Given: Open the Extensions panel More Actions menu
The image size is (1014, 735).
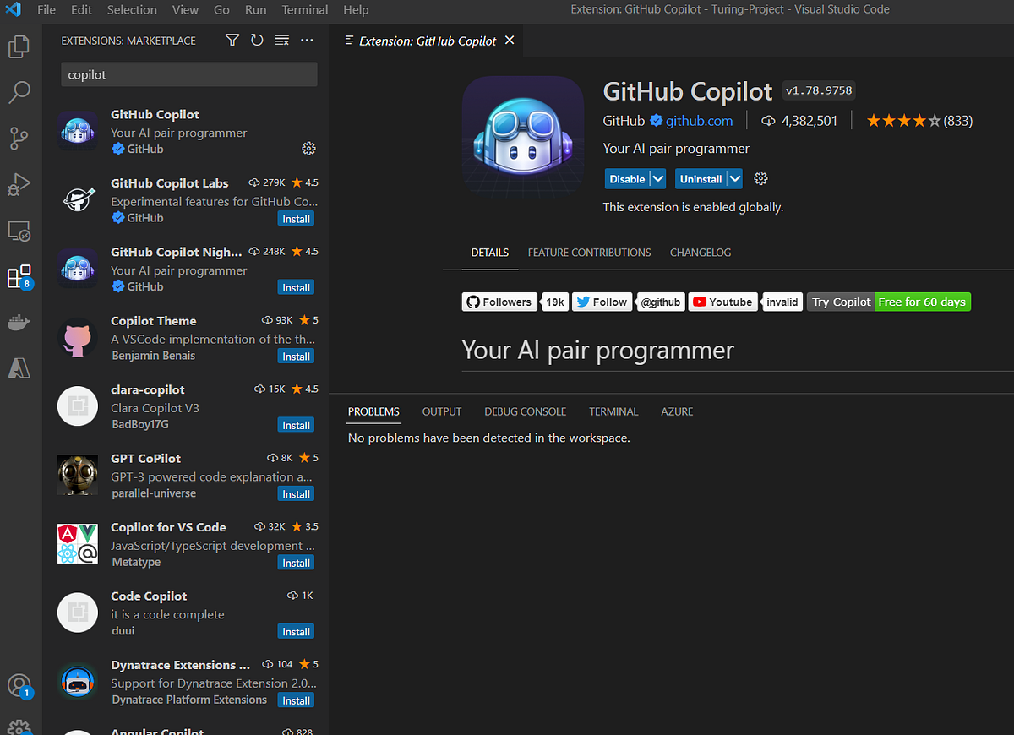Looking at the screenshot, I should click(307, 40).
